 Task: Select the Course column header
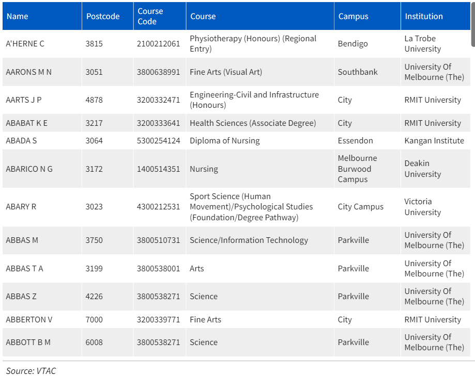[x=203, y=17]
